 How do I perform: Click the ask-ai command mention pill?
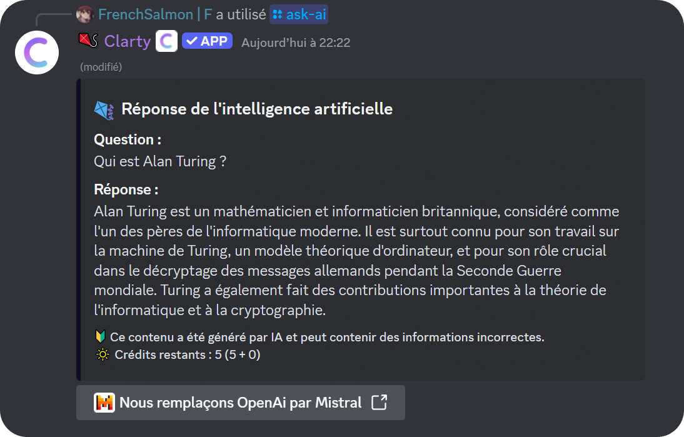coord(299,14)
